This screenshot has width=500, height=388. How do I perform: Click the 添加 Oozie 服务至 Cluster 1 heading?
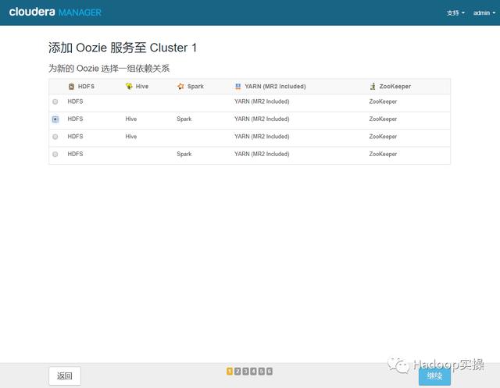[123, 48]
